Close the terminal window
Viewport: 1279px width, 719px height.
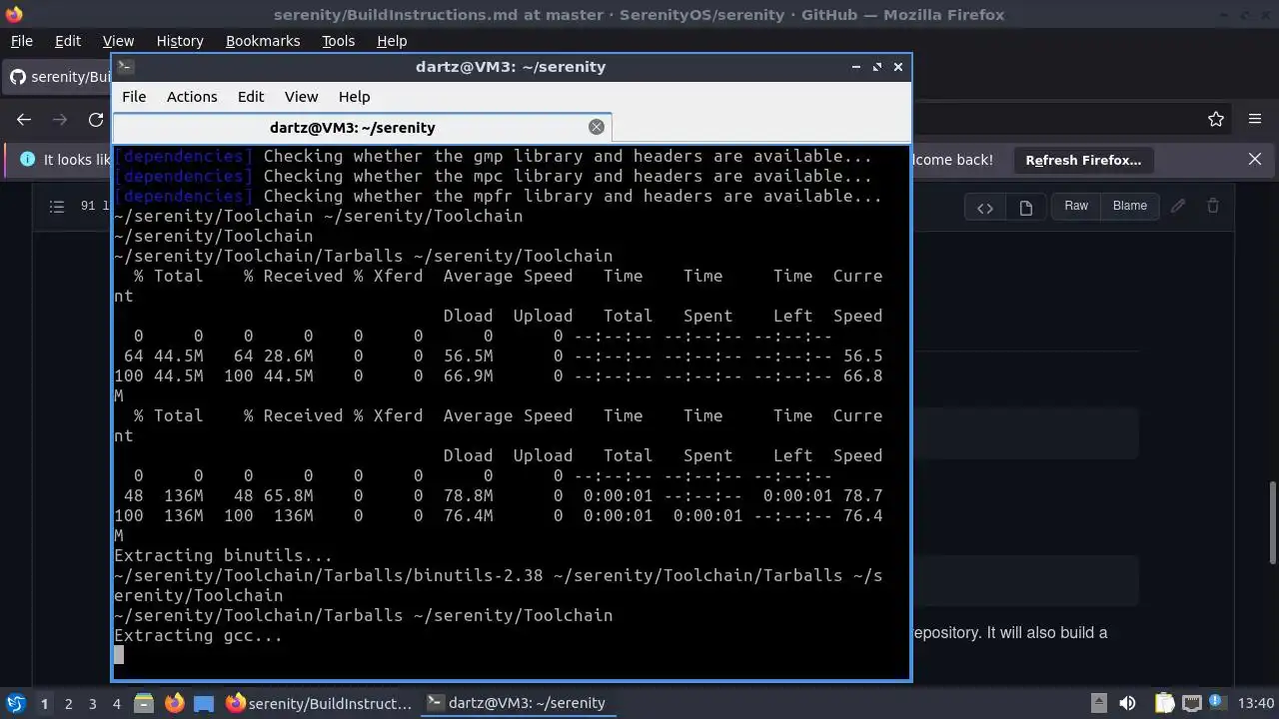click(x=898, y=67)
